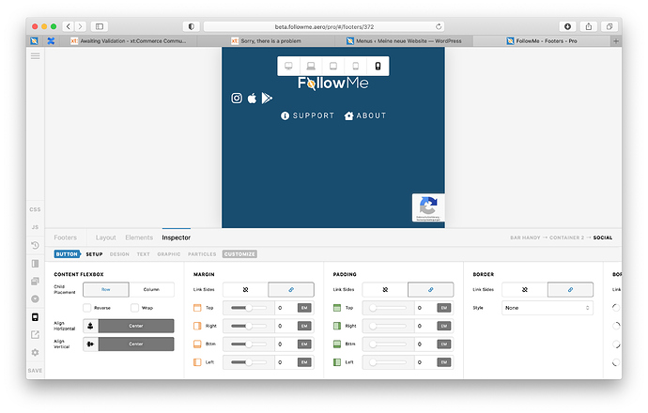Switch to the Elements tab
This screenshot has height=413, width=648.
[x=139, y=237]
